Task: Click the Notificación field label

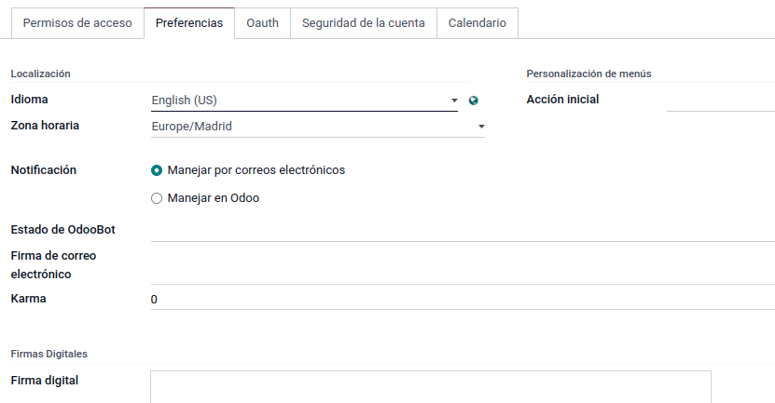Action: (44, 170)
